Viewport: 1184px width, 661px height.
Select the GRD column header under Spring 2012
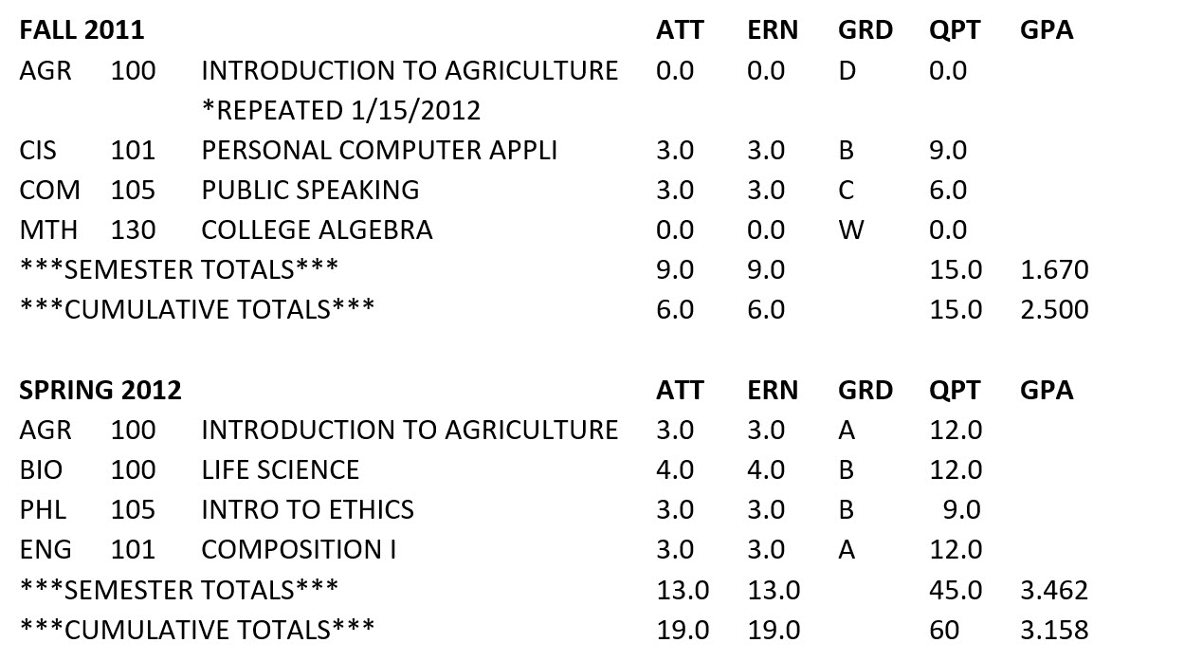tap(865, 390)
